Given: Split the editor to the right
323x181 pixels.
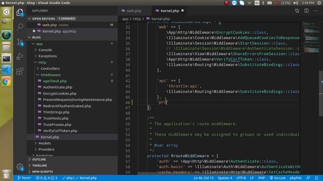Looking at the screenshot, I should [x=306, y=11].
